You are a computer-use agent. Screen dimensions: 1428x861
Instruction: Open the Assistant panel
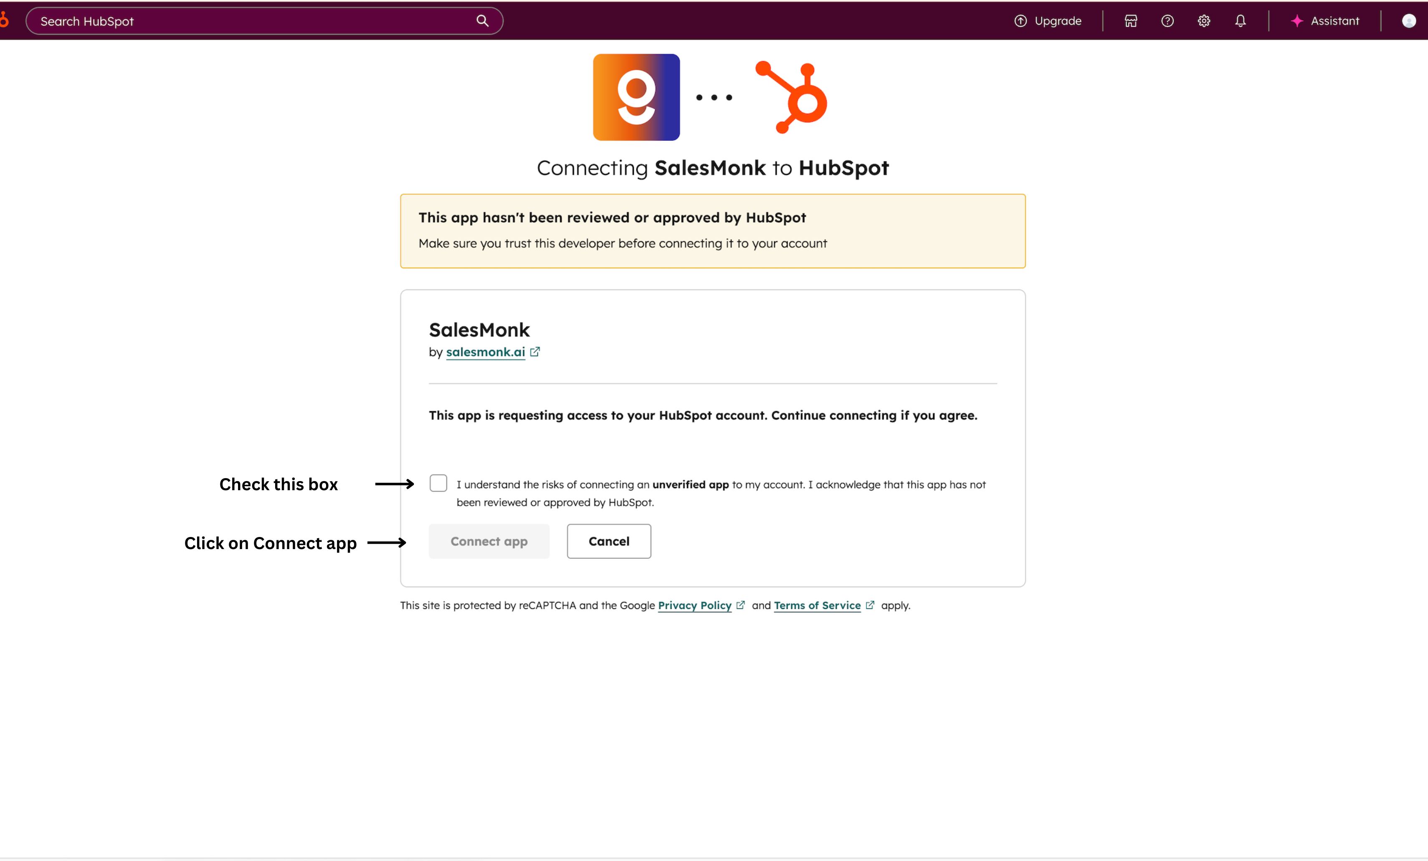[1325, 21]
